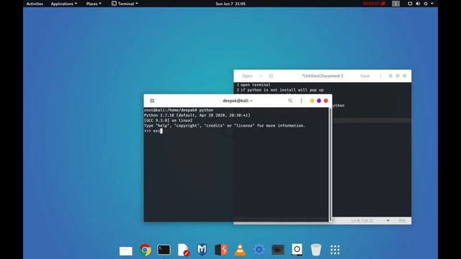Click the Open button in text editor
This screenshot has height=259, width=461.
click(246, 76)
